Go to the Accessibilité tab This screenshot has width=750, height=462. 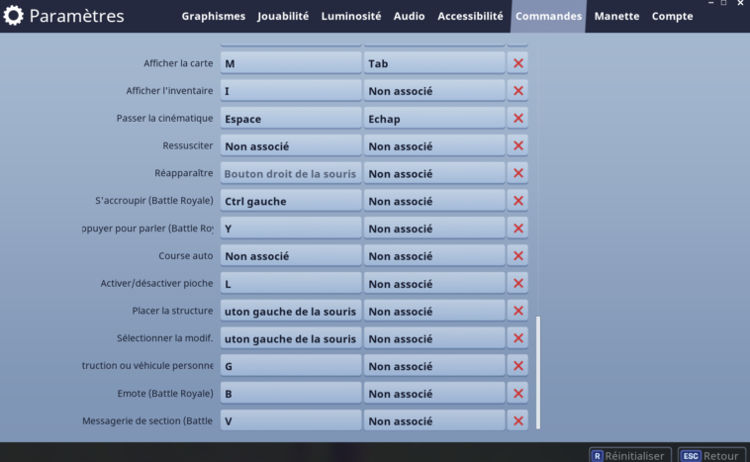(470, 17)
